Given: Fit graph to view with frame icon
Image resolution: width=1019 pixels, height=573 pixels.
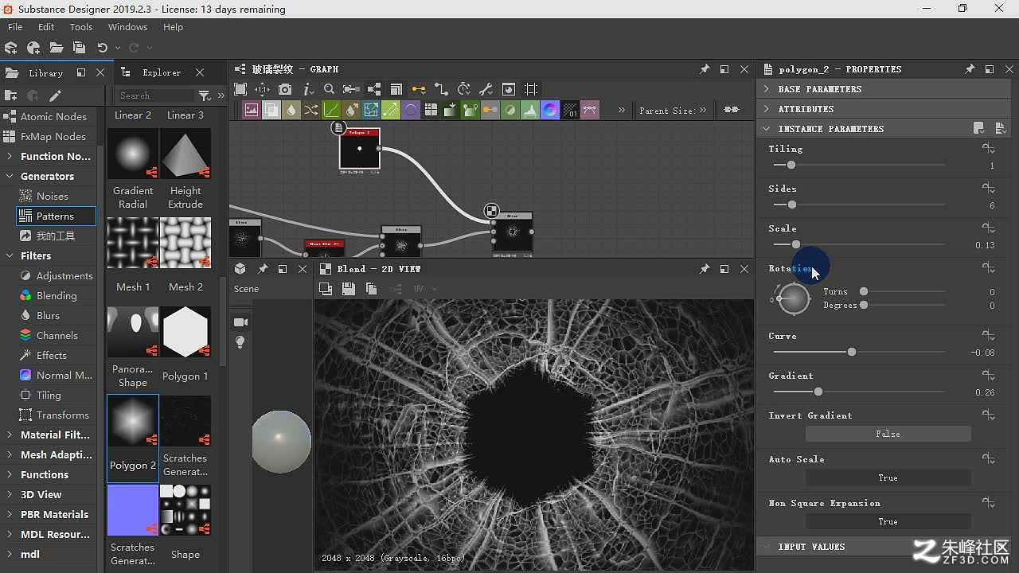Looking at the screenshot, I should (240, 89).
